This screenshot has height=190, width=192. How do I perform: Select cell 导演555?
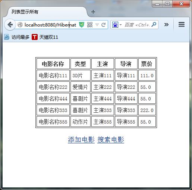(x=126, y=122)
